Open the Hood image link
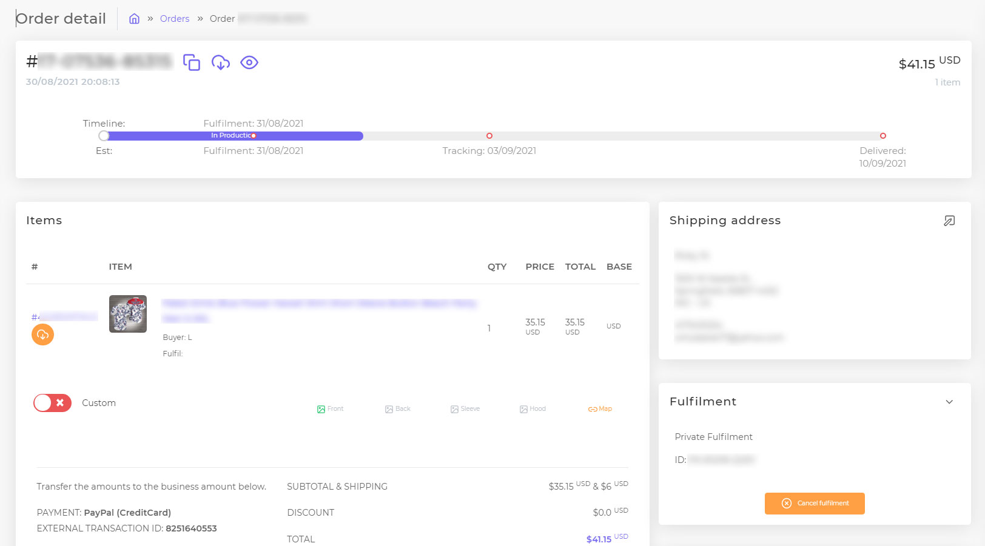This screenshot has height=546, width=985. tap(533, 409)
